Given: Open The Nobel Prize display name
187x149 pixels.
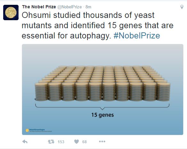Looking at the screenshot, I should (39, 7).
